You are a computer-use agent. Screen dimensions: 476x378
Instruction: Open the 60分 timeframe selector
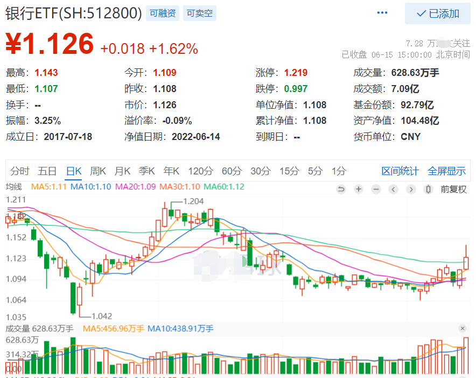(232, 171)
